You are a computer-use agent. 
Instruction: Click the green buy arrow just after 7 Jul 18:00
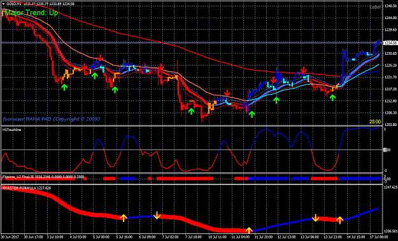192,111
